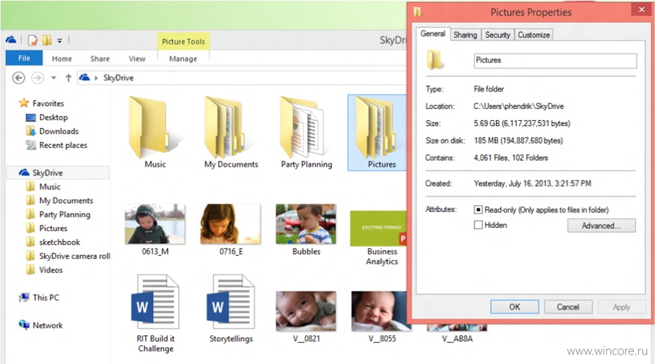Open Recent places in Favorites
Screen dimensions: 656x364
(x=57, y=145)
